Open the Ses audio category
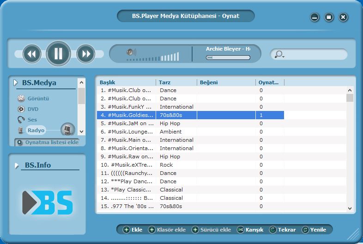Image resolution: width=363 pixels, height=244 pixels. pyautogui.click(x=27, y=120)
